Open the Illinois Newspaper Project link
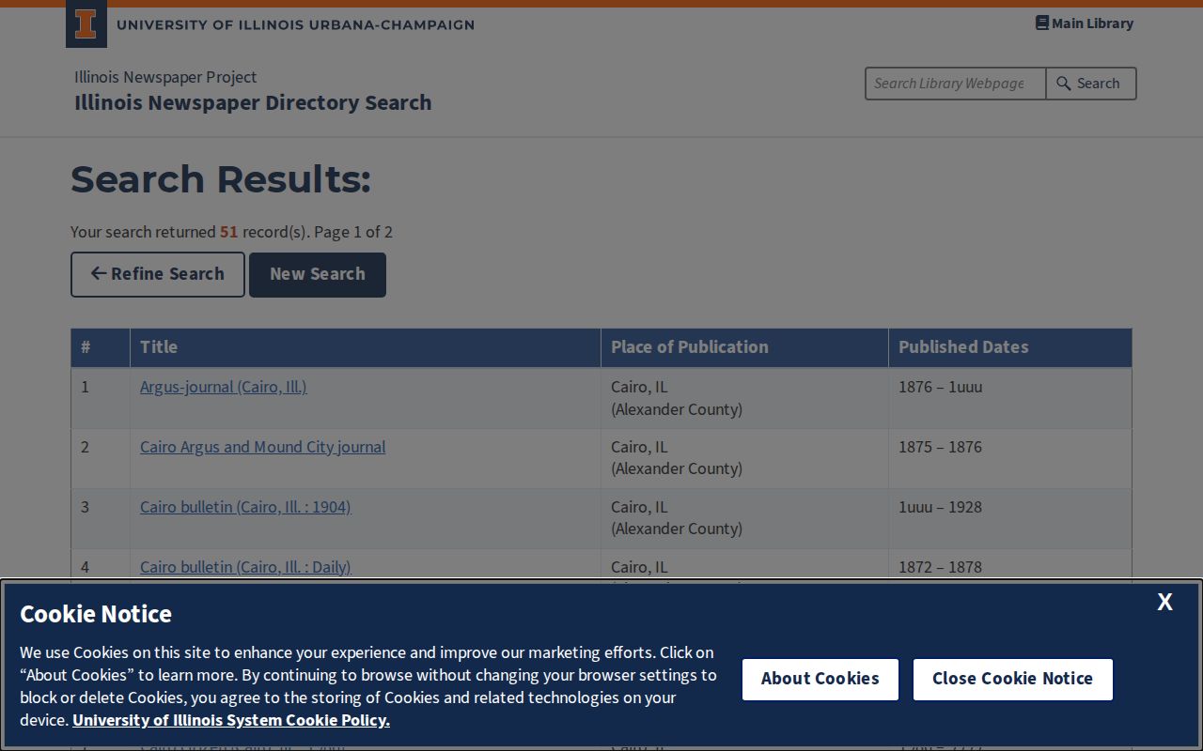This screenshot has height=751, width=1203. (x=165, y=77)
